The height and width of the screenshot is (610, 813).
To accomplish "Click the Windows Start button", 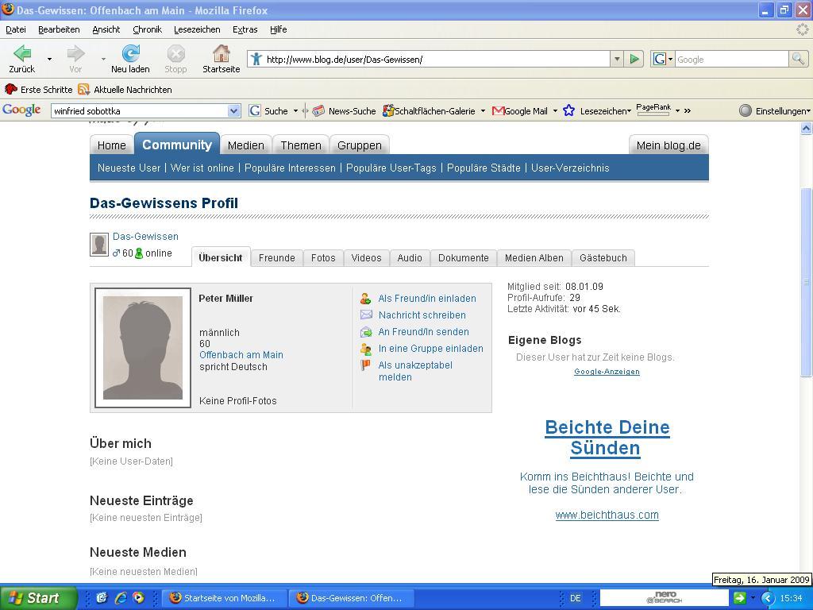I will tap(38, 598).
